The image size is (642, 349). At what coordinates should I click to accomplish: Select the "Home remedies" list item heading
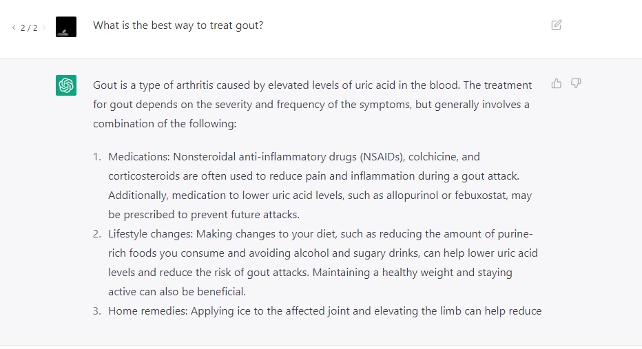147,311
